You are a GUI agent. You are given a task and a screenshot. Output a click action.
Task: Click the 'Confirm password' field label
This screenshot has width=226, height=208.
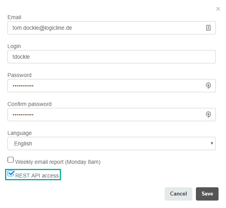pyautogui.click(x=29, y=104)
